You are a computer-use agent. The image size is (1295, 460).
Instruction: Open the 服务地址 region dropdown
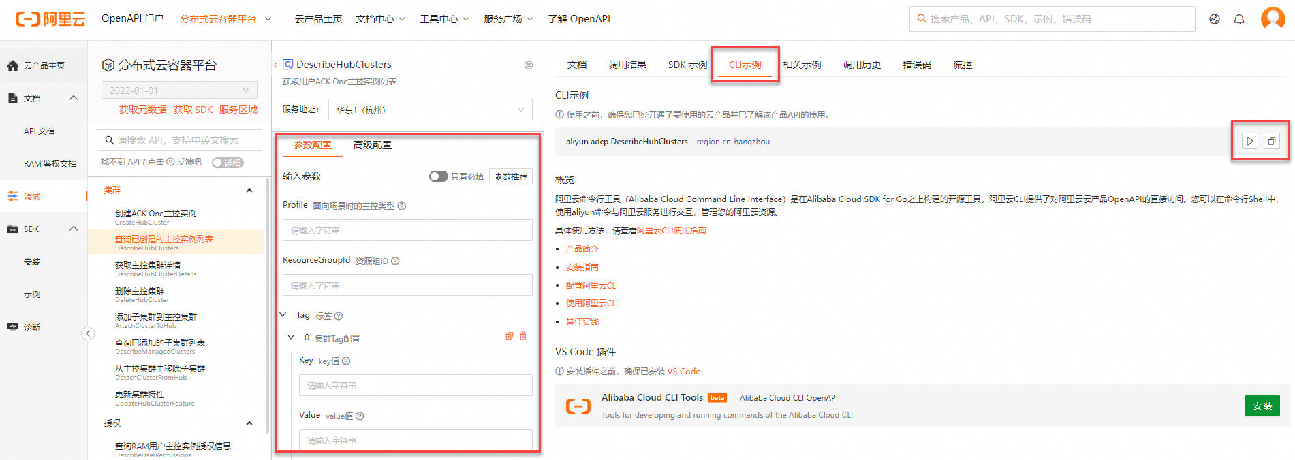[430, 110]
